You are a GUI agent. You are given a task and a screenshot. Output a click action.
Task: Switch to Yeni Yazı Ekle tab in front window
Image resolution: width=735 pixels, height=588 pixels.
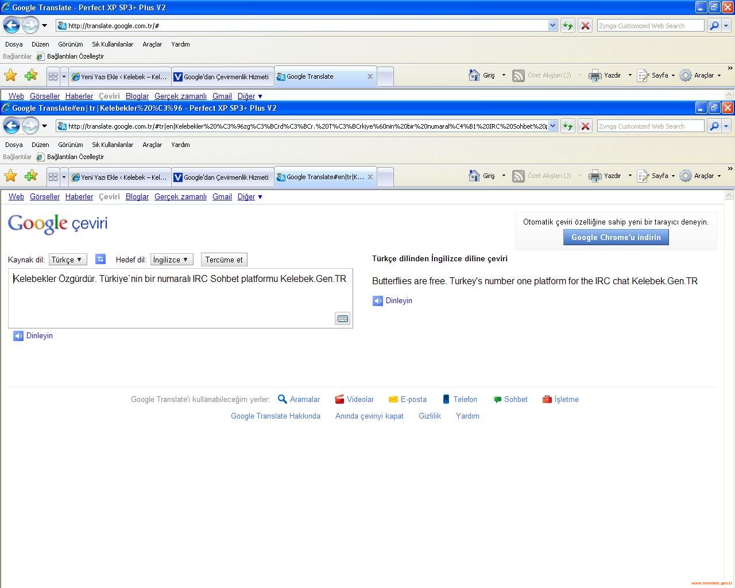[x=119, y=177]
